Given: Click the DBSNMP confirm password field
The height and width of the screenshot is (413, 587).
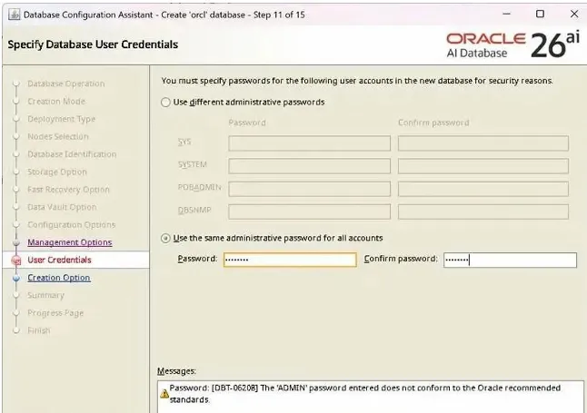Looking at the screenshot, I should (x=483, y=211).
